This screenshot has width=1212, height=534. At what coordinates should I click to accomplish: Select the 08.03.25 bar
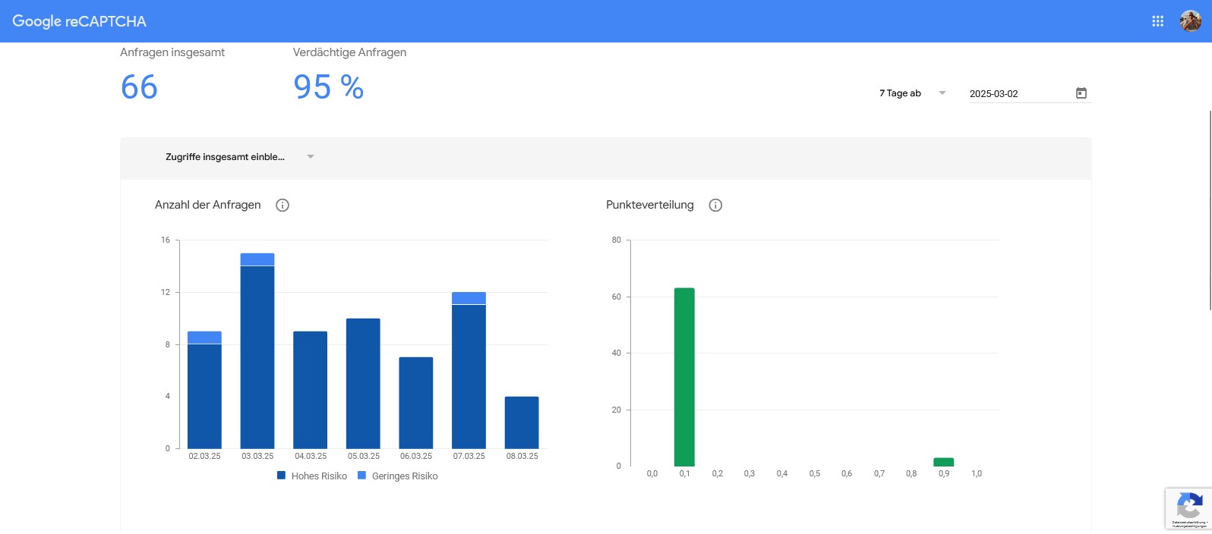tap(522, 422)
